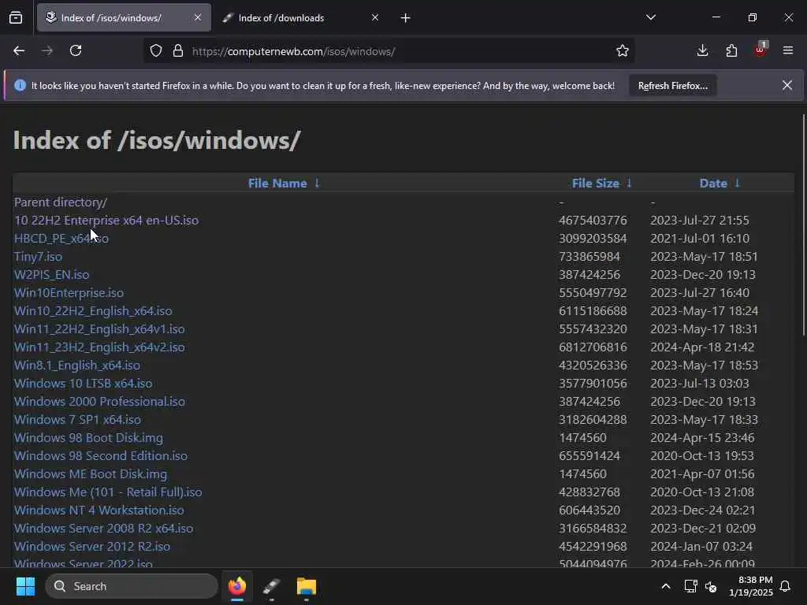Download Win11_23H2_English_x64v2.iso
Viewport: 807px width, 605px height.
[99, 347]
